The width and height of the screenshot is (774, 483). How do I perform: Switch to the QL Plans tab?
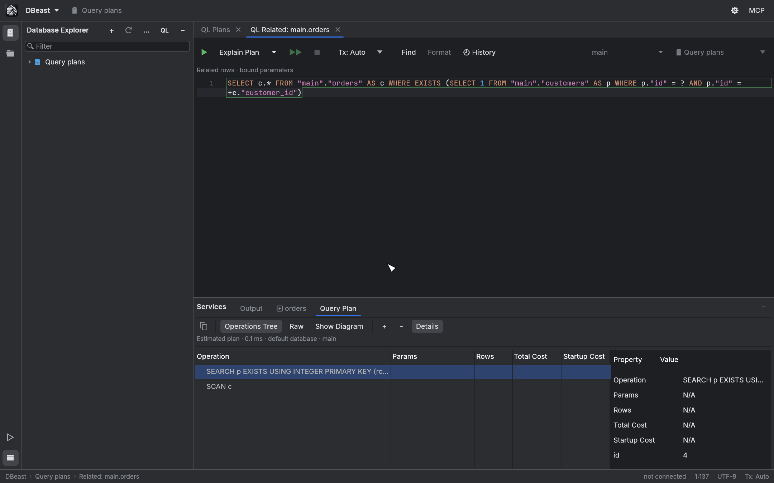click(215, 30)
